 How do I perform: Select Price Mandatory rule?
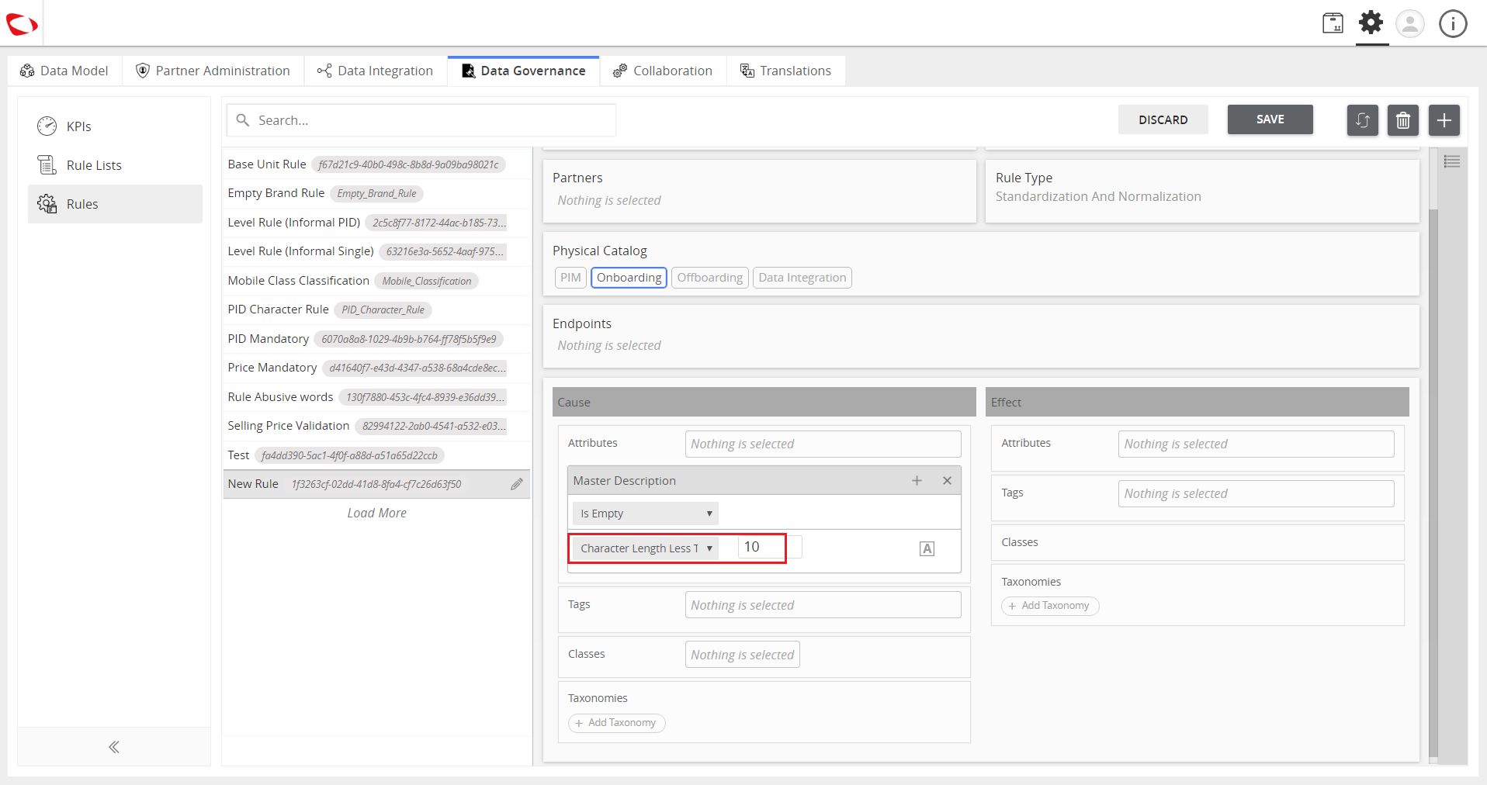[x=376, y=368]
